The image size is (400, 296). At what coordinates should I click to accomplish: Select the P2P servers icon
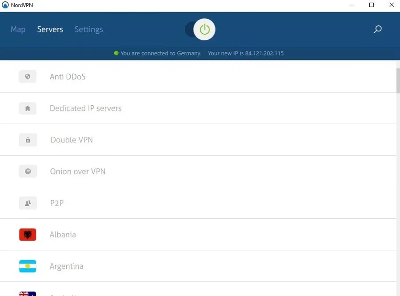tap(28, 203)
